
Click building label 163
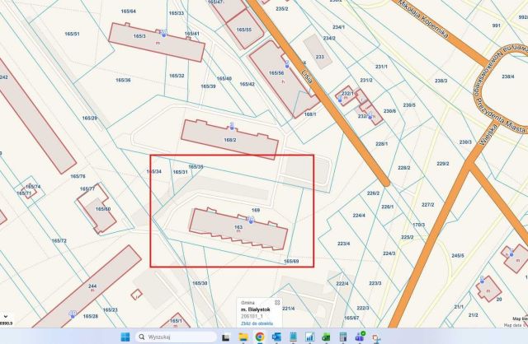[238, 227]
